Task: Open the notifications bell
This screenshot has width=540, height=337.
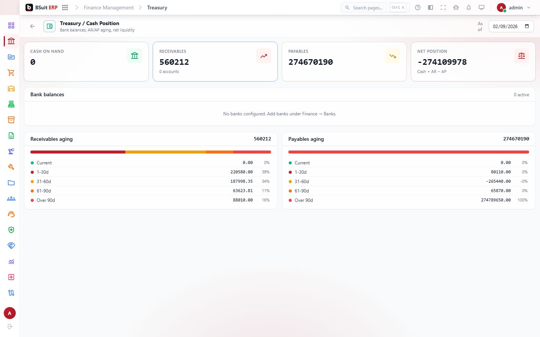Action: pyautogui.click(x=469, y=7)
